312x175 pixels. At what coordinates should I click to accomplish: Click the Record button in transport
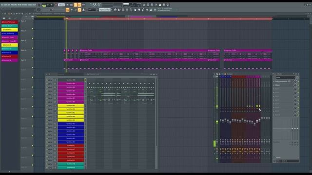point(56,5)
